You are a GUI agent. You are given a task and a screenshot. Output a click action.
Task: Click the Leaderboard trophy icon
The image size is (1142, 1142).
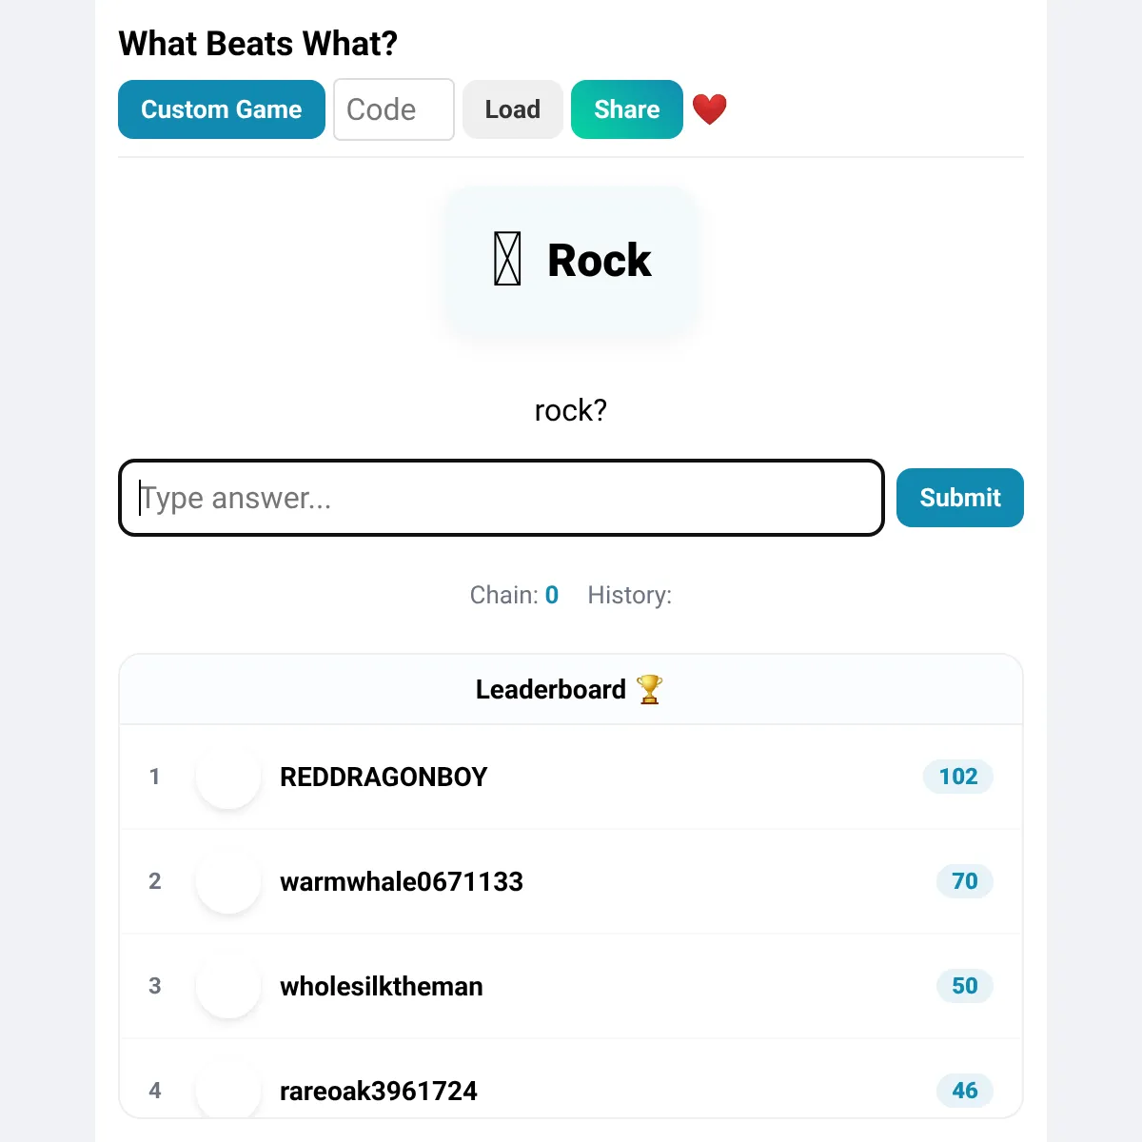click(649, 689)
